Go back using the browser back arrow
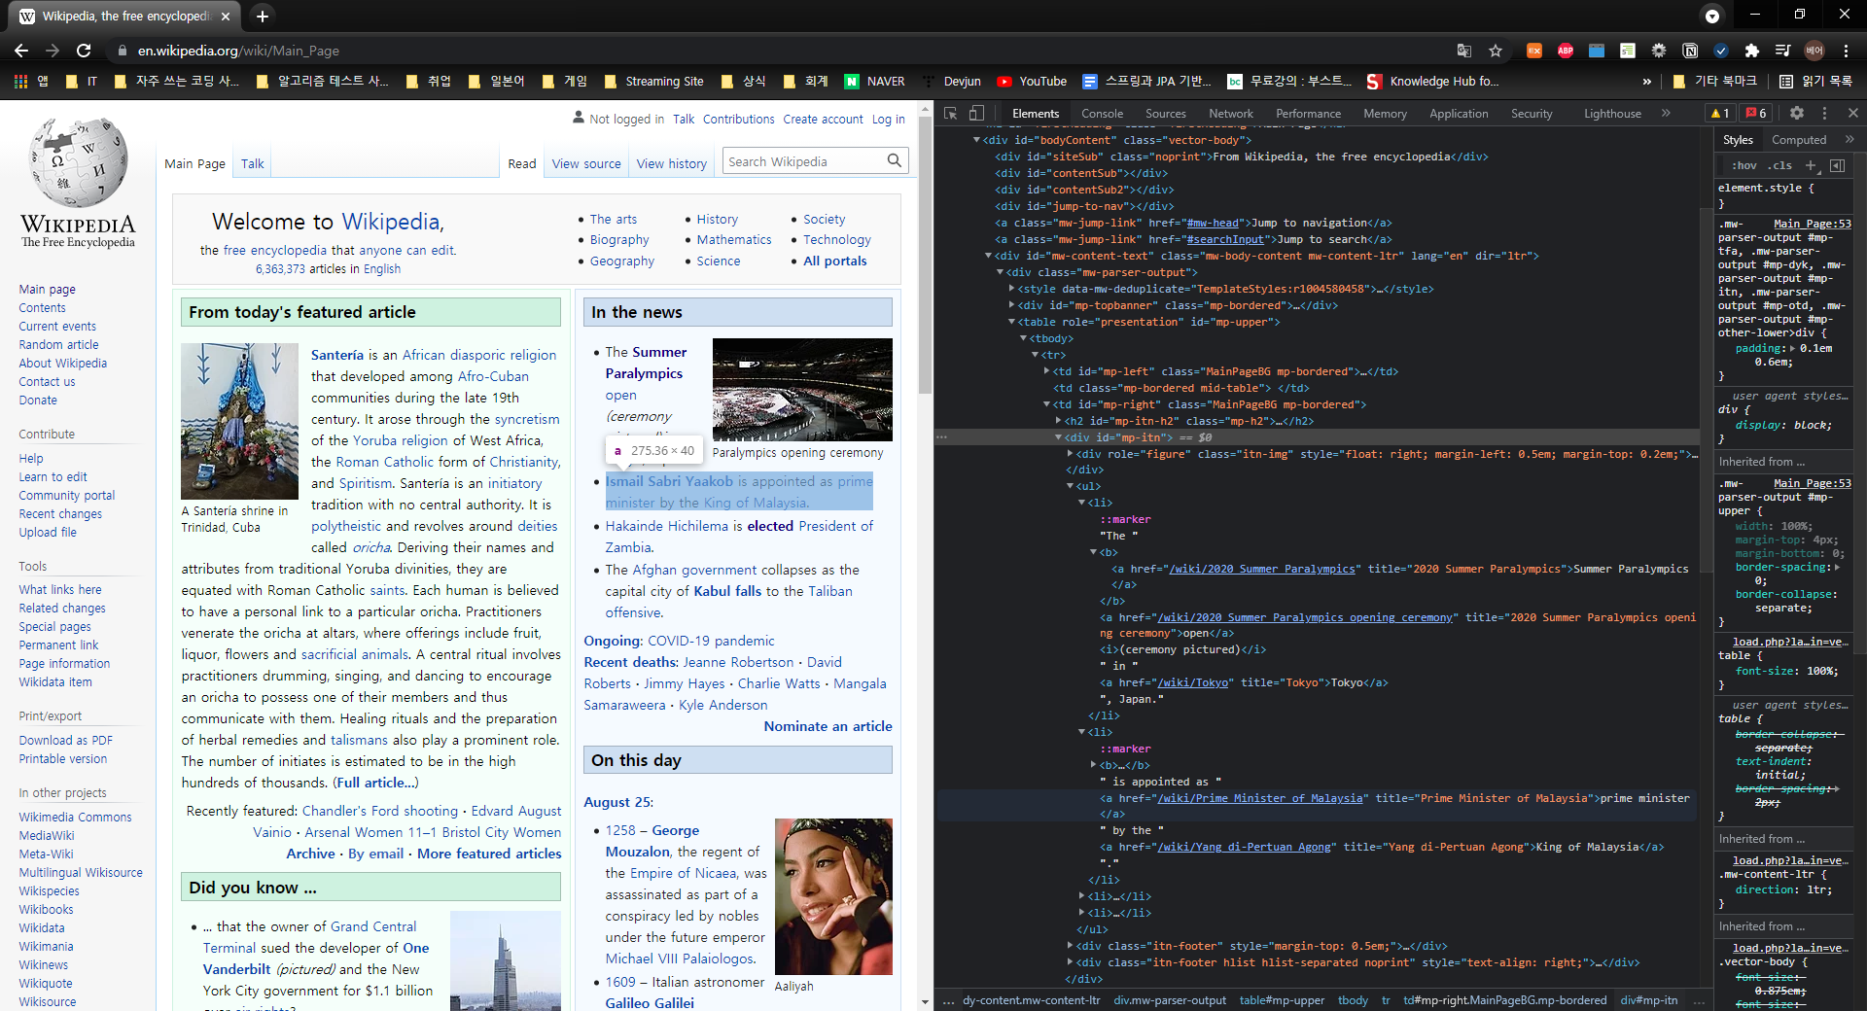The width and height of the screenshot is (1867, 1011). [21, 51]
